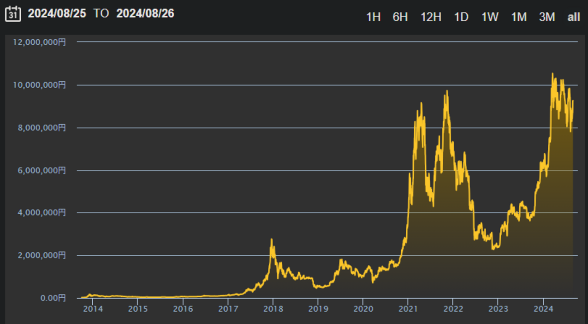
Task: Switch chart to 6H range
Action: (400, 17)
